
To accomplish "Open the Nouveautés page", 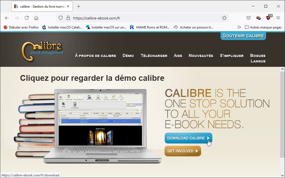I will pyautogui.click(x=201, y=56).
